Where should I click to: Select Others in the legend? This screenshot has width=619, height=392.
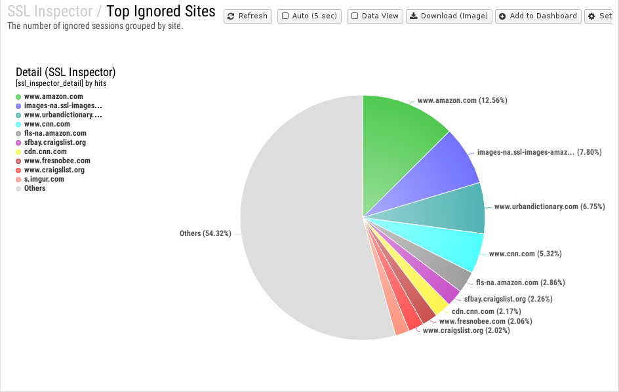[x=35, y=188]
